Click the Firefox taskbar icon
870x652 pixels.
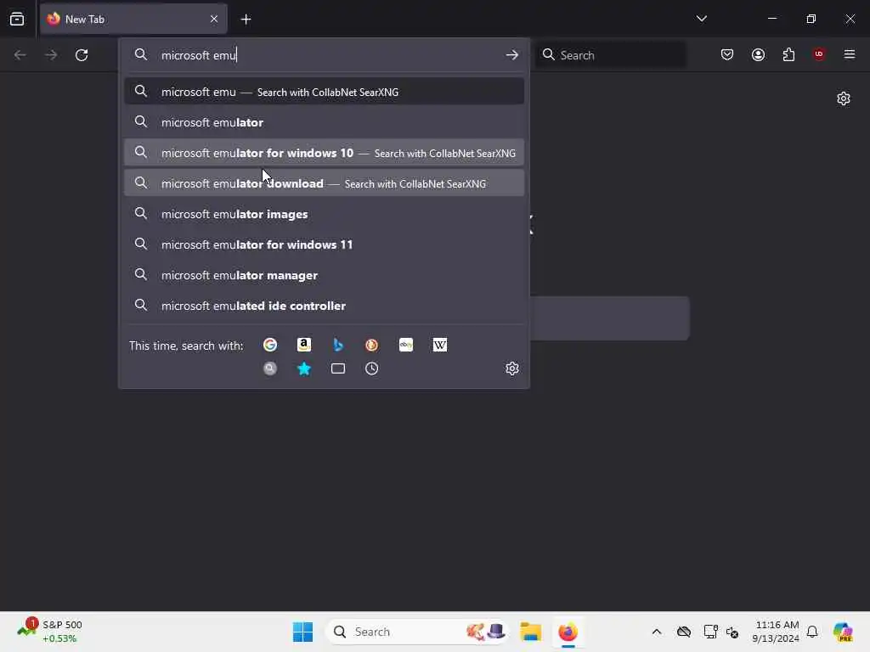(x=568, y=632)
